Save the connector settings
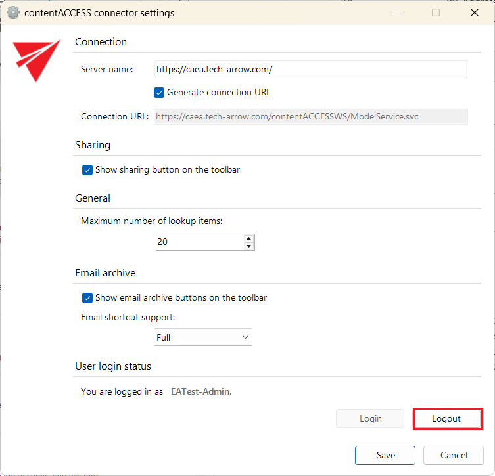Image resolution: width=495 pixels, height=476 pixels. coord(385,455)
